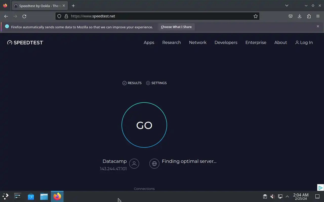Viewport: 324px width, 202px height.
Task: Click Choose What I Share button
Action: tap(176, 27)
